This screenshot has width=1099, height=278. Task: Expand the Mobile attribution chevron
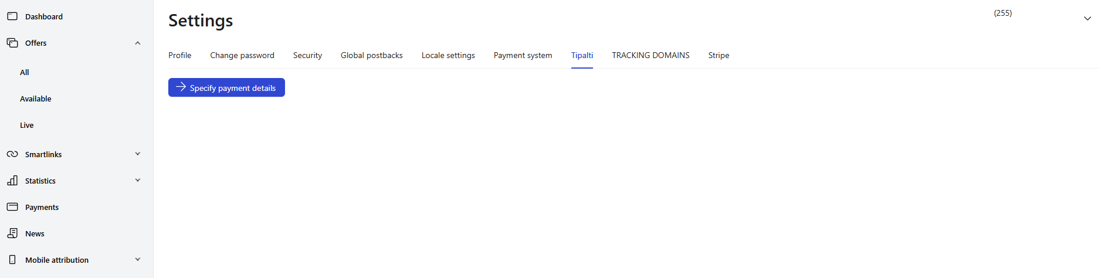[x=138, y=260]
